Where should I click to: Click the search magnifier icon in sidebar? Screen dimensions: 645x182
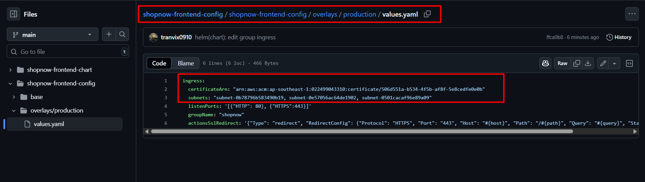pos(122,34)
